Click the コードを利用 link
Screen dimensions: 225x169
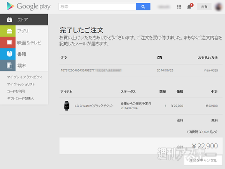coord(16,92)
